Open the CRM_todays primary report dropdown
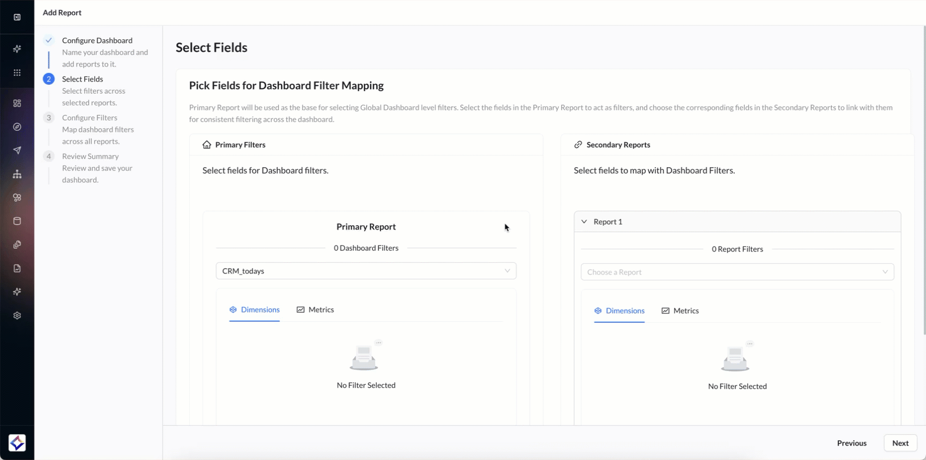This screenshot has width=926, height=460. [366, 271]
